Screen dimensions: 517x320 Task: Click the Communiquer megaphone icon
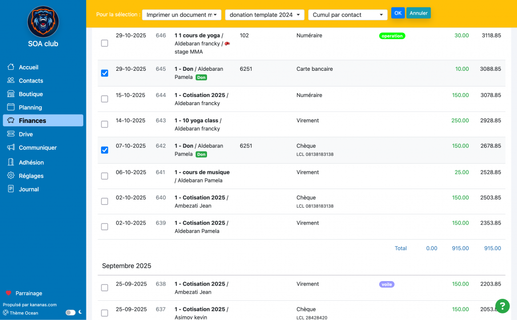[x=11, y=148]
